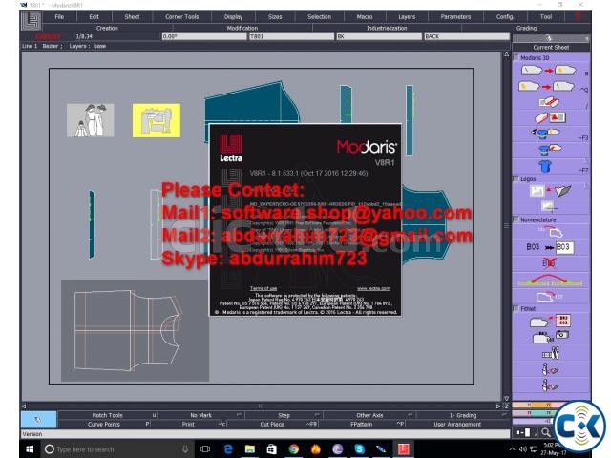Image resolution: width=611 pixels, height=458 pixels.
Task: Click the sheet size toggle icon beside magnifier
Action: (524, 432)
